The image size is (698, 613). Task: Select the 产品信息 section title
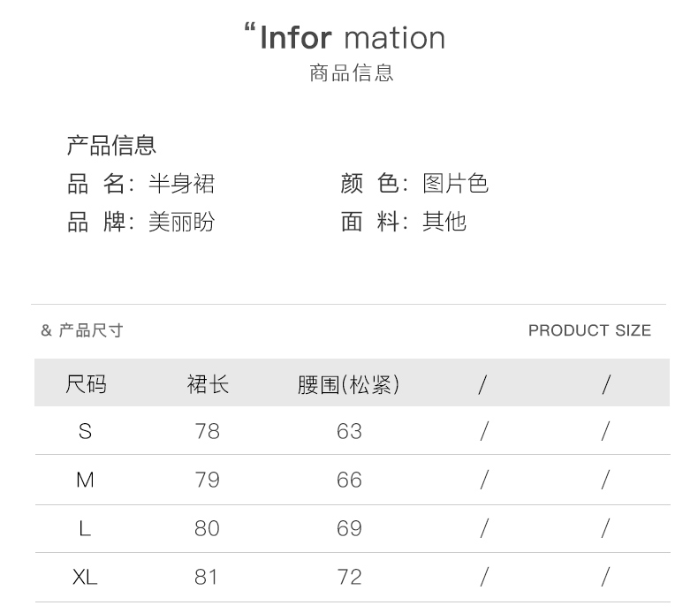coord(112,146)
